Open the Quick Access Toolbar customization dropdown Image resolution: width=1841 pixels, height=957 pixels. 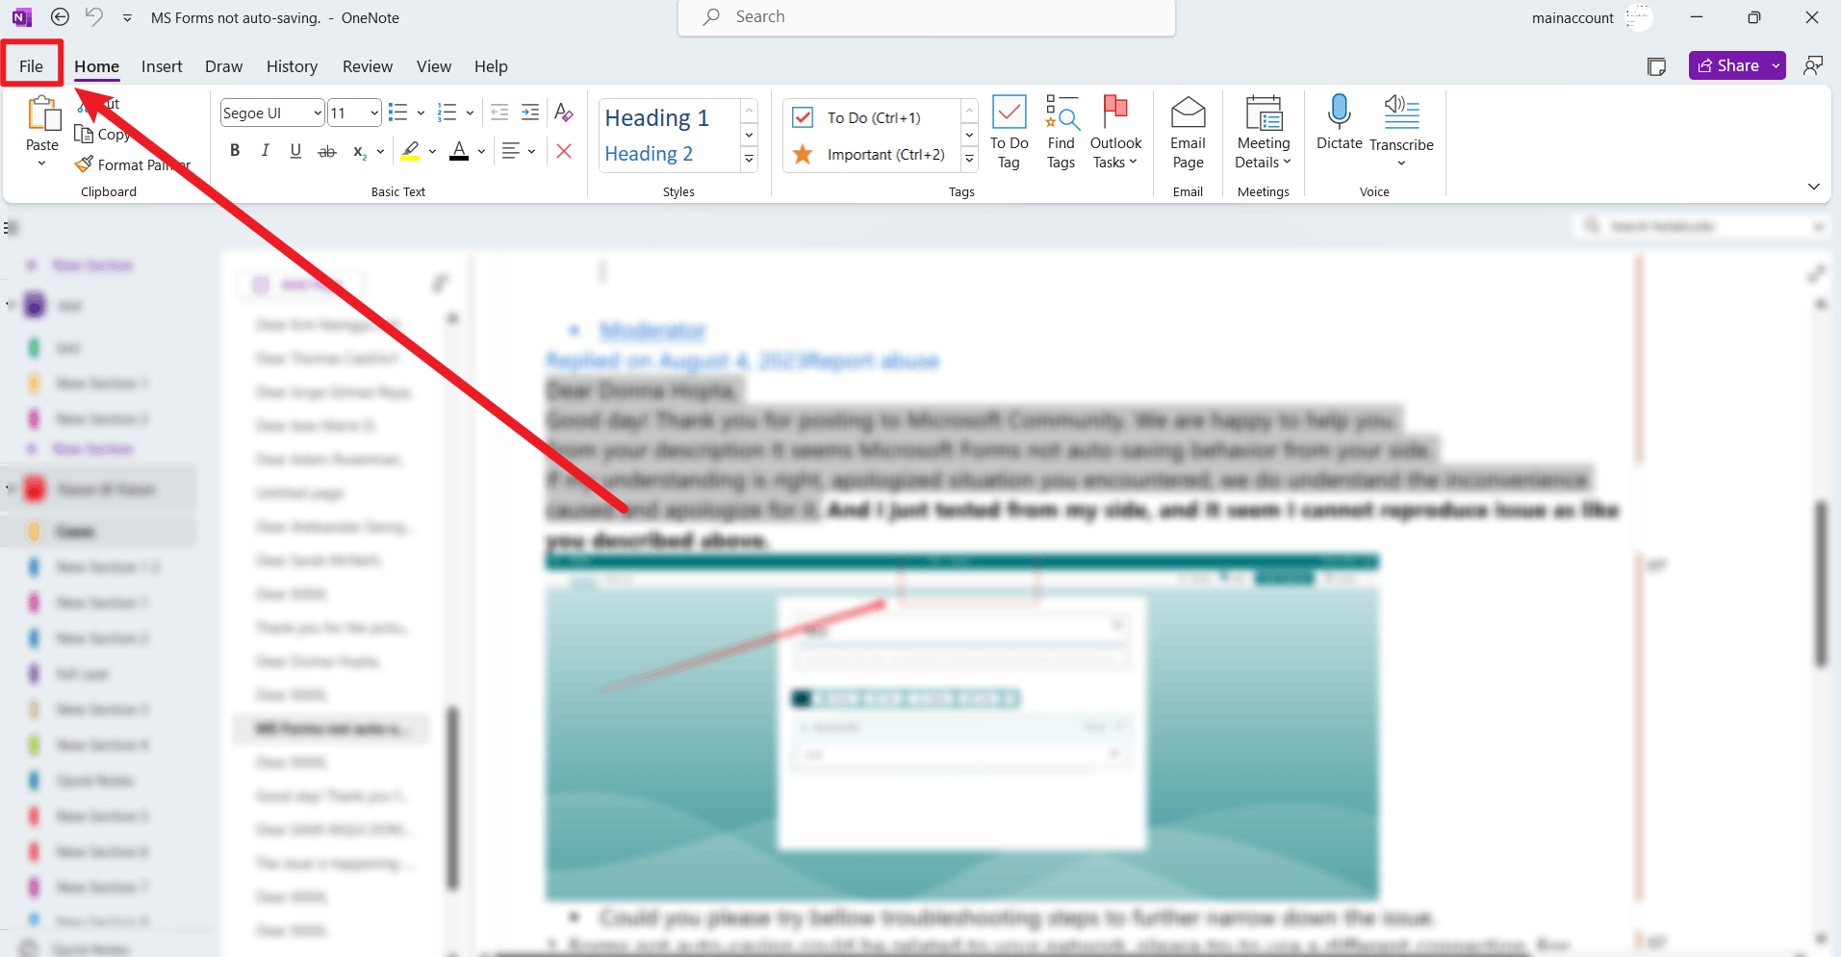(127, 18)
